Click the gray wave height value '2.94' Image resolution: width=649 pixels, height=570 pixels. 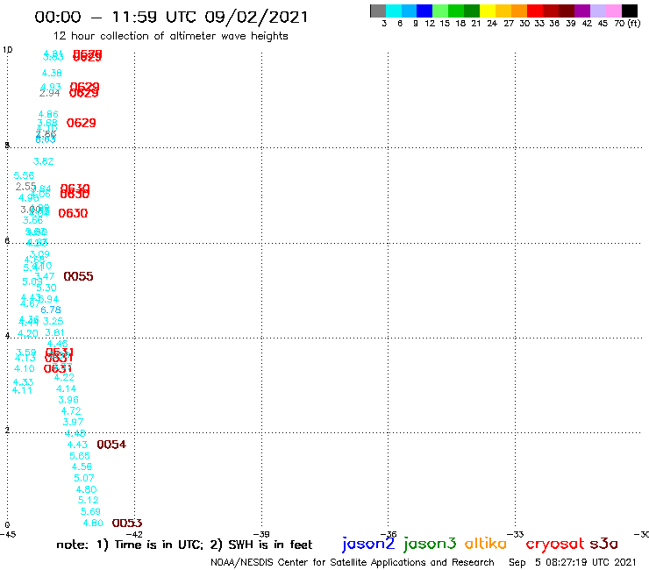(50, 93)
